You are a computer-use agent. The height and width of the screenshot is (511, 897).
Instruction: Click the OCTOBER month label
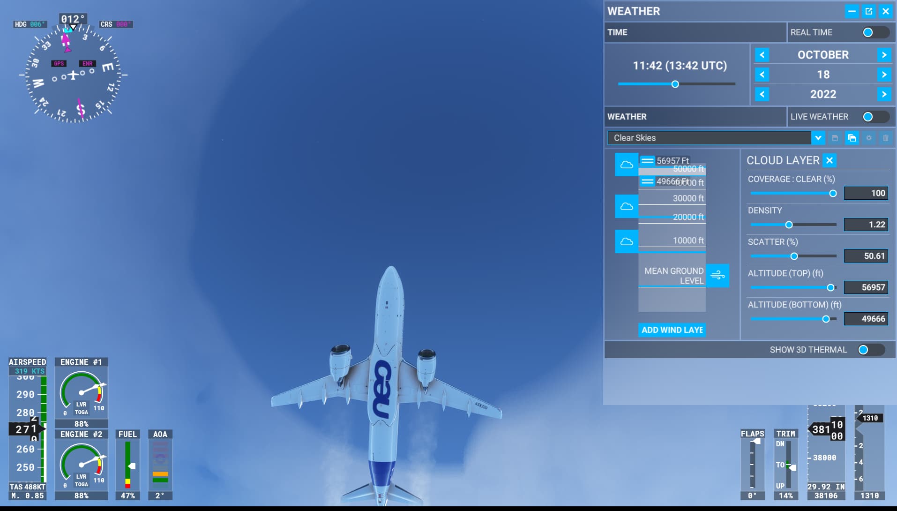click(823, 55)
